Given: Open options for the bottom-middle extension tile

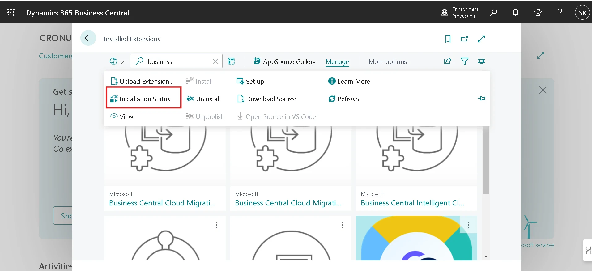Looking at the screenshot, I should [343, 225].
